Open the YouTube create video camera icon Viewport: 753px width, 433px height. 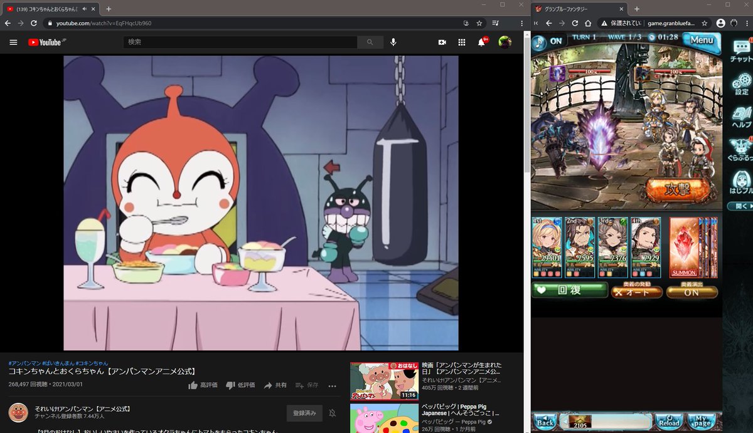[x=442, y=42]
